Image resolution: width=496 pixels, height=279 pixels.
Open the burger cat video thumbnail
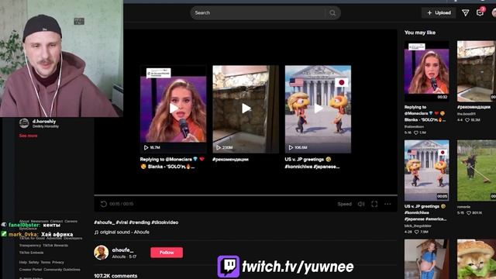[x=477, y=259]
